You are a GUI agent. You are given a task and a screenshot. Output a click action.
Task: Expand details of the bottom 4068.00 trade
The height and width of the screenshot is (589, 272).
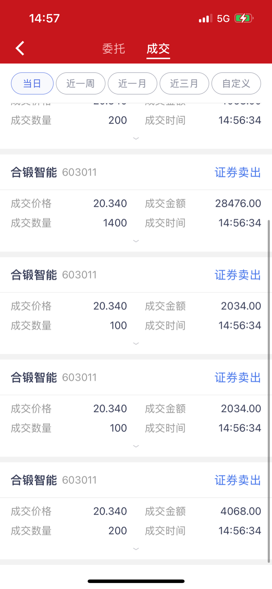click(136, 549)
